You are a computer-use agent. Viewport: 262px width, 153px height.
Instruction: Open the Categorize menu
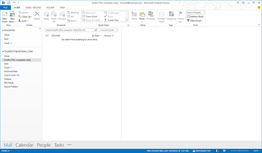[x=171, y=17]
